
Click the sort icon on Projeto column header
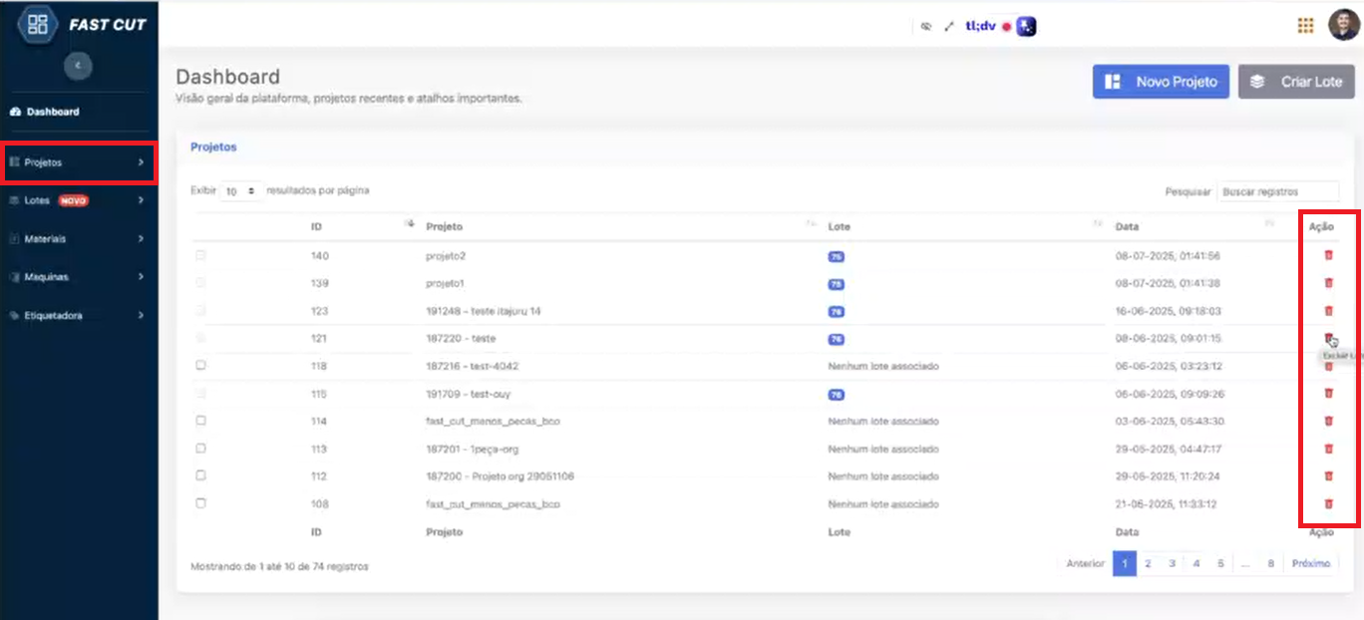click(x=812, y=224)
